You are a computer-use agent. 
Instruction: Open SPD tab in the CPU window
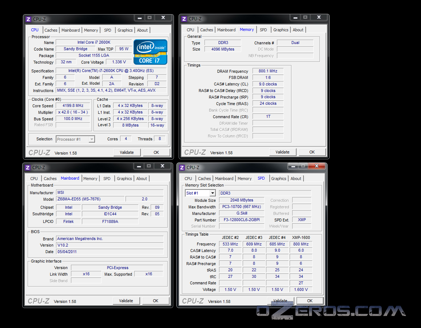[x=108, y=30]
